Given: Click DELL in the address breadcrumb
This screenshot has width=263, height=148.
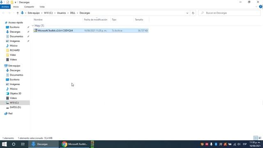Looking at the screenshot, I should (73, 13).
